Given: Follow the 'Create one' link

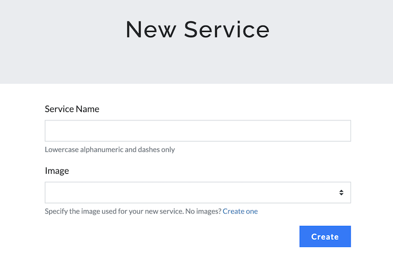Looking at the screenshot, I should [240, 211].
